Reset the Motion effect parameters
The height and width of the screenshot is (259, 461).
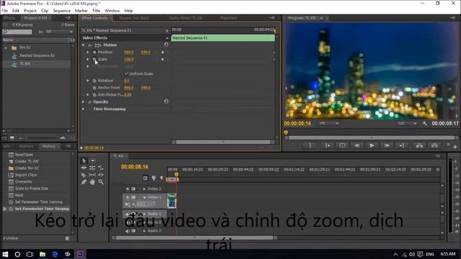pyautogui.click(x=166, y=45)
